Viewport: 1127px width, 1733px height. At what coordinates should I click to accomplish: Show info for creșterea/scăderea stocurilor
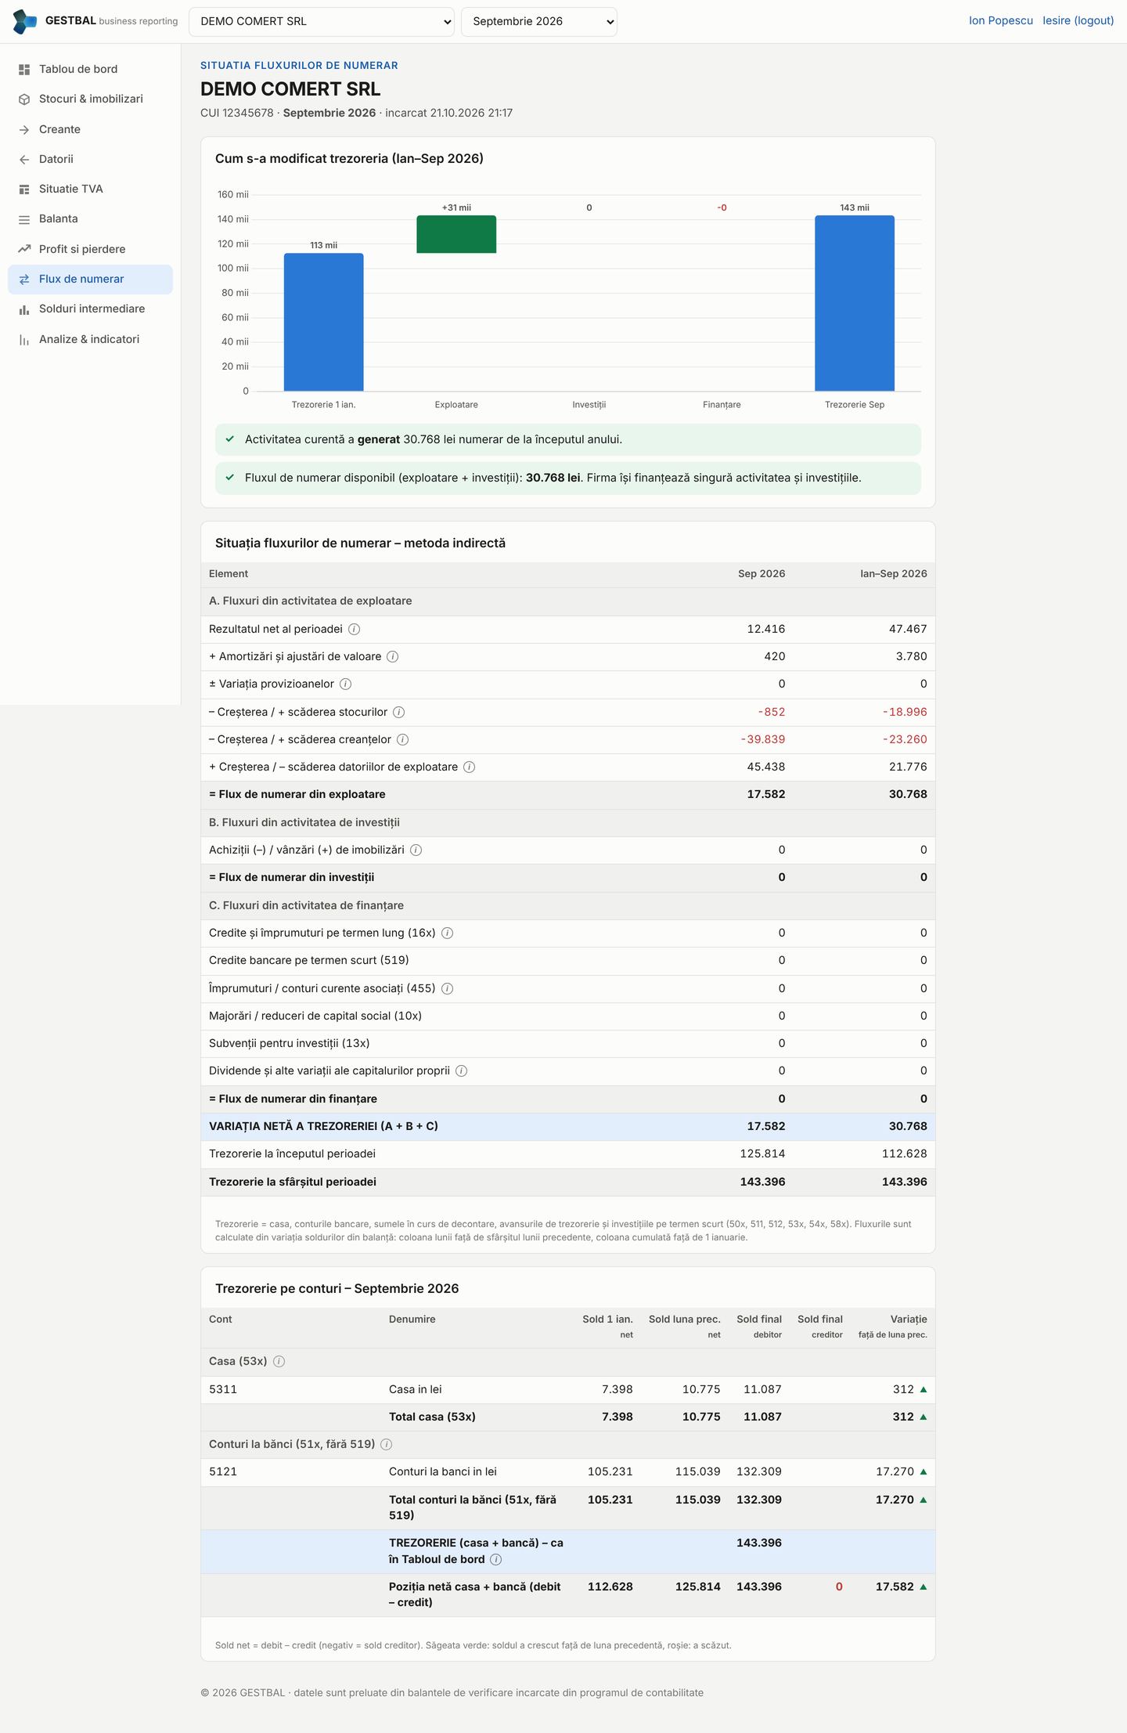398,713
